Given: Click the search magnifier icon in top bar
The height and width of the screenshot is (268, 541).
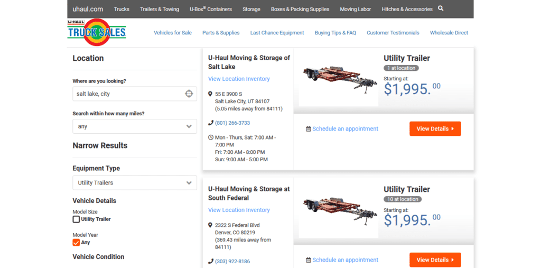Looking at the screenshot, I should click(x=441, y=8).
